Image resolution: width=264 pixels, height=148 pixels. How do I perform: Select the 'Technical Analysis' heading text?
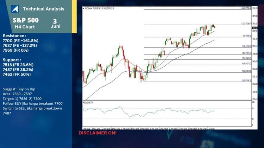click(44, 9)
